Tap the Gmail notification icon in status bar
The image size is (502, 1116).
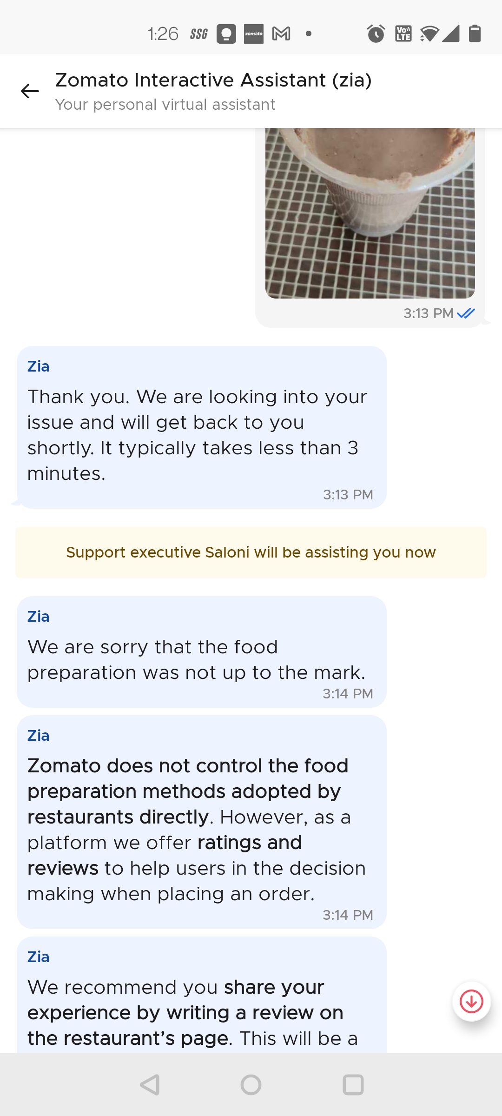tap(281, 34)
